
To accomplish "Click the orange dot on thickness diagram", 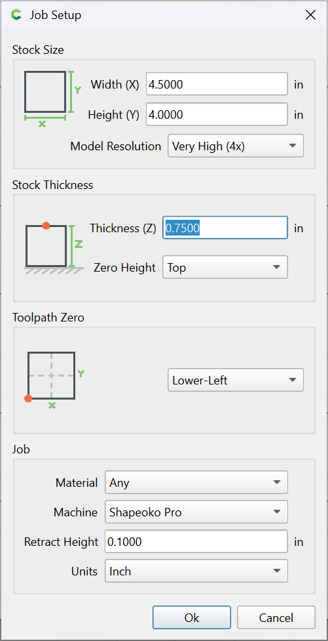I will pos(46,226).
